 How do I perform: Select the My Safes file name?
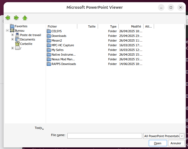click(x=57, y=50)
